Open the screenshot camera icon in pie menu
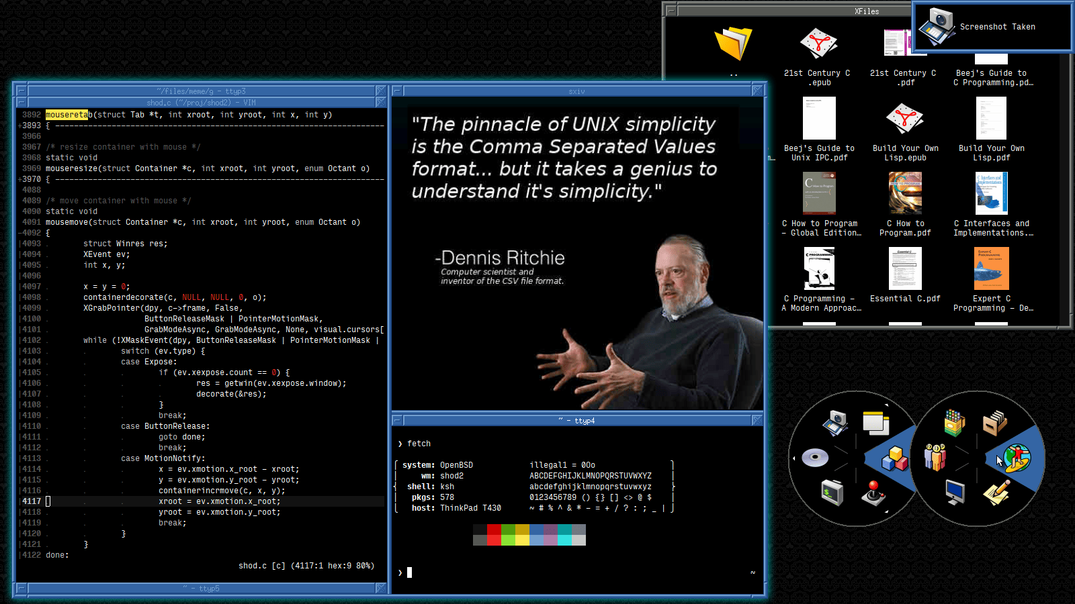The image size is (1075, 604). (836, 422)
